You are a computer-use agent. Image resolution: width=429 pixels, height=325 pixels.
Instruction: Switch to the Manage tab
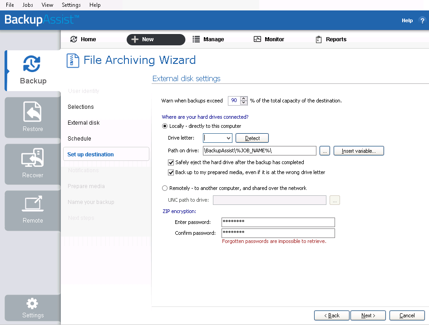(x=208, y=39)
